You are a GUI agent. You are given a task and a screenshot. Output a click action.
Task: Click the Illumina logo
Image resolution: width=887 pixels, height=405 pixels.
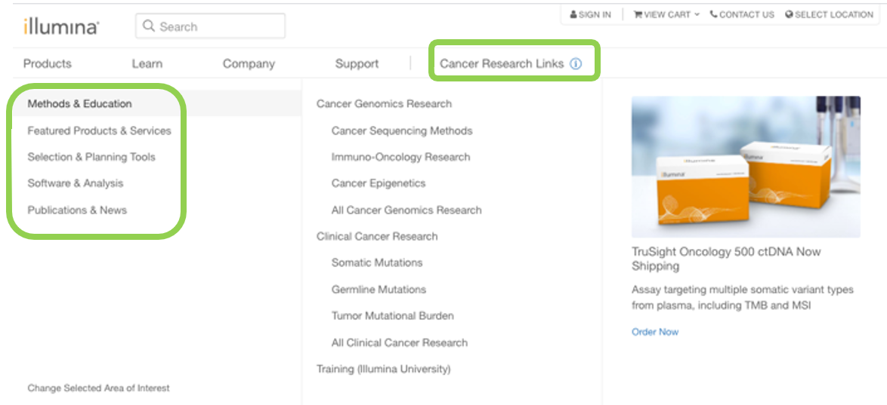(x=60, y=26)
